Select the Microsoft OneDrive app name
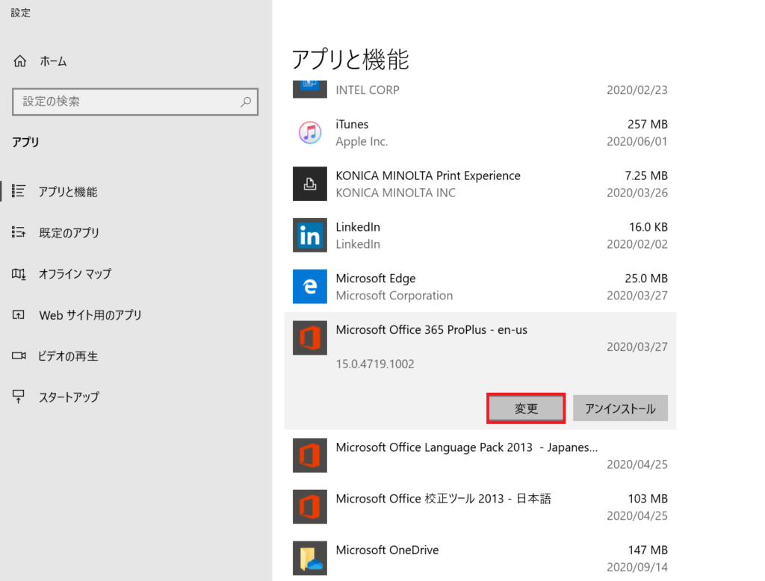This screenshot has width=765, height=581. click(x=387, y=550)
